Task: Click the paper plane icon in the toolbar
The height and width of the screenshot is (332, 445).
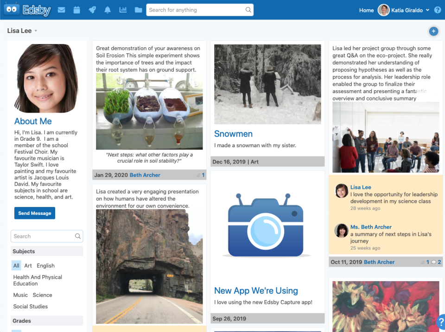Action: (x=92, y=10)
